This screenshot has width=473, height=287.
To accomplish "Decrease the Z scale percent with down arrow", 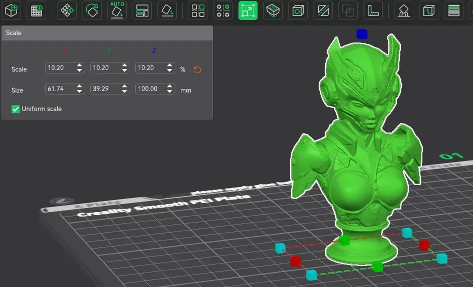I will (x=170, y=70).
